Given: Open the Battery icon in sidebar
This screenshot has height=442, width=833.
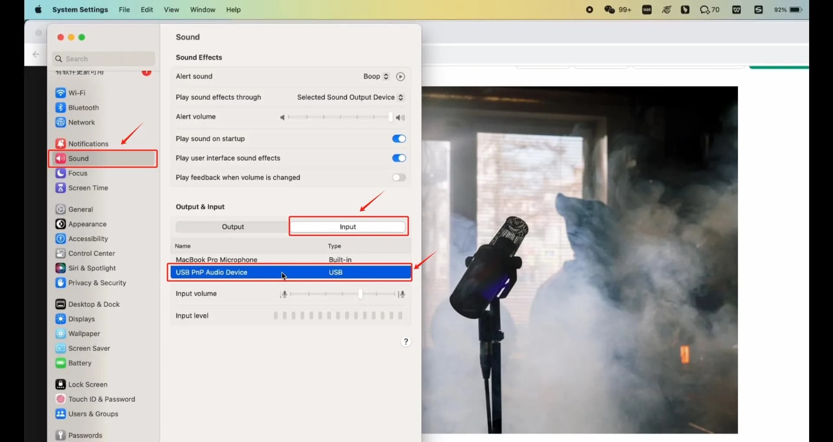Looking at the screenshot, I should (x=61, y=363).
